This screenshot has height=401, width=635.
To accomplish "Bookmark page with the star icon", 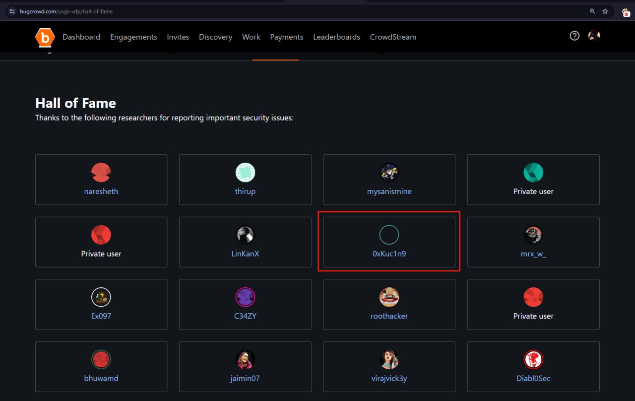I will (x=605, y=11).
